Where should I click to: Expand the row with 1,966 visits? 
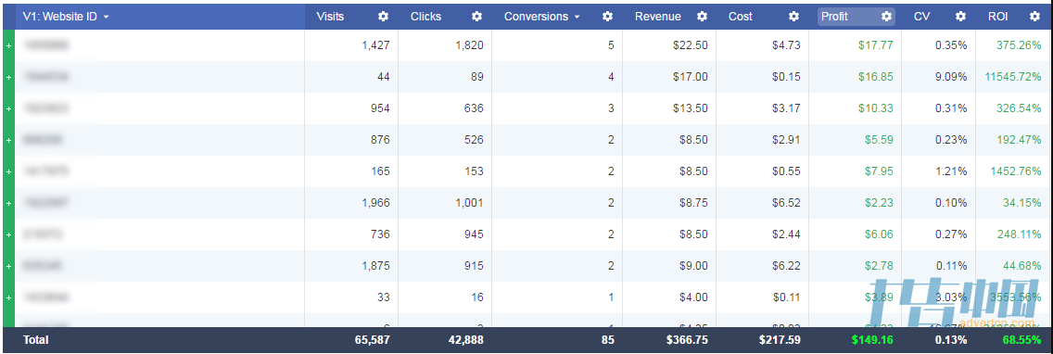(8, 203)
